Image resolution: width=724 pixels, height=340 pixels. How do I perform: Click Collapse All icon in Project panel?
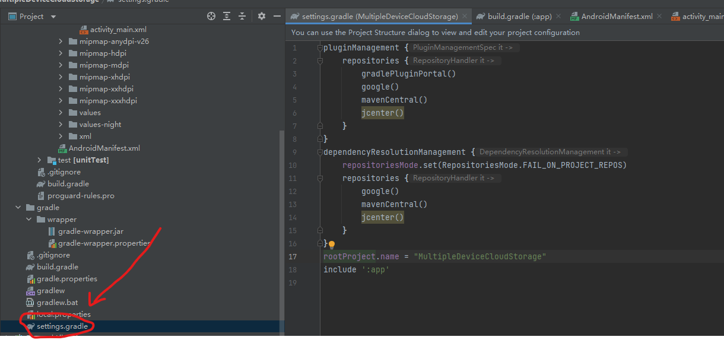[x=243, y=17]
